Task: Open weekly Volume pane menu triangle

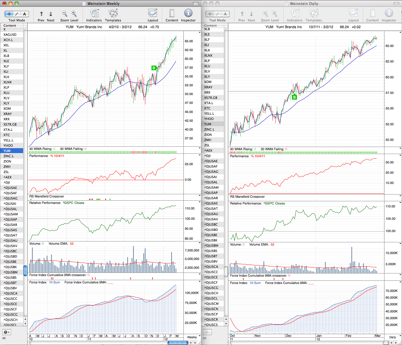Action: click(200, 243)
